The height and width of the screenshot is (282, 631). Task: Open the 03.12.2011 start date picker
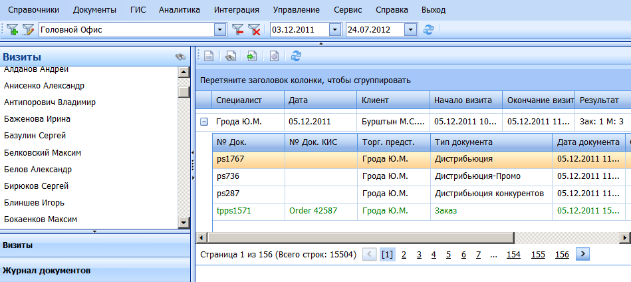coord(334,29)
